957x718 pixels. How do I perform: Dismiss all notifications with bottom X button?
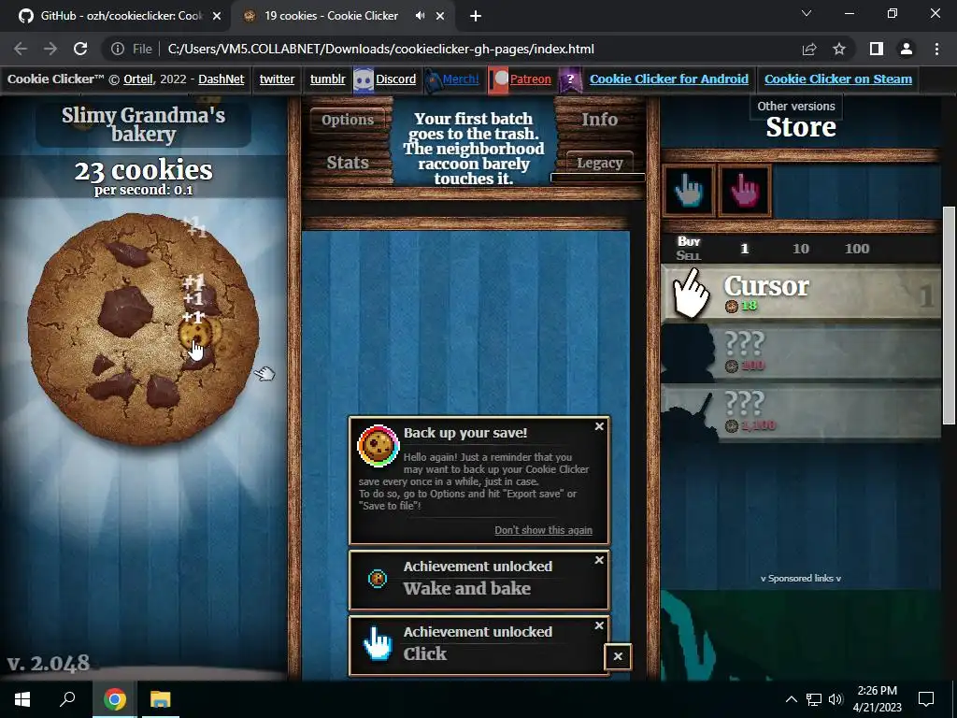tap(618, 656)
